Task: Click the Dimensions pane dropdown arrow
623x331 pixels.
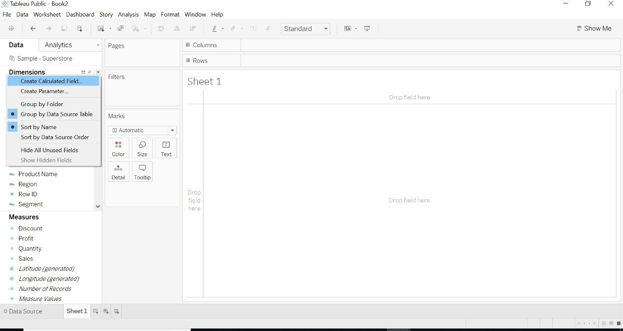Action: click(98, 72)
